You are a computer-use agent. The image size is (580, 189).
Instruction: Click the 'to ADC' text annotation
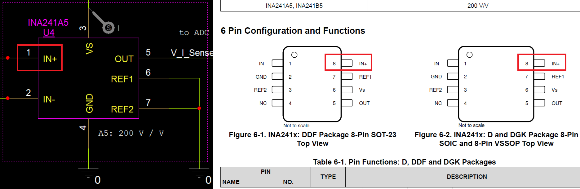point(194,33)
